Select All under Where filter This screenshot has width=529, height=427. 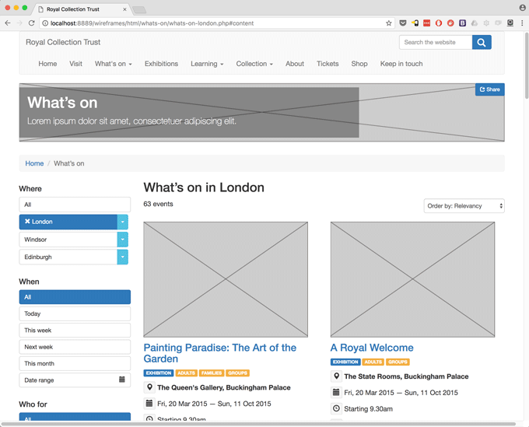tap(75, 205)
